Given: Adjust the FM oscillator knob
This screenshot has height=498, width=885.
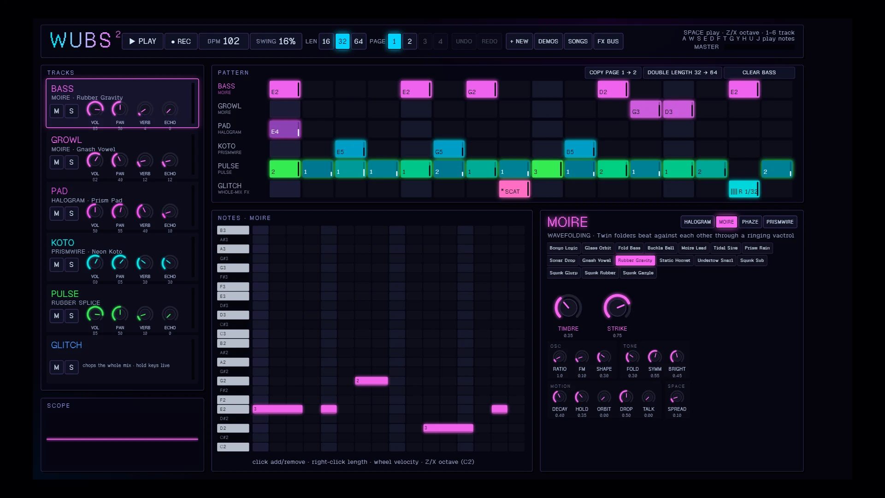Looking at the screenshot, I should coord(582,357).
